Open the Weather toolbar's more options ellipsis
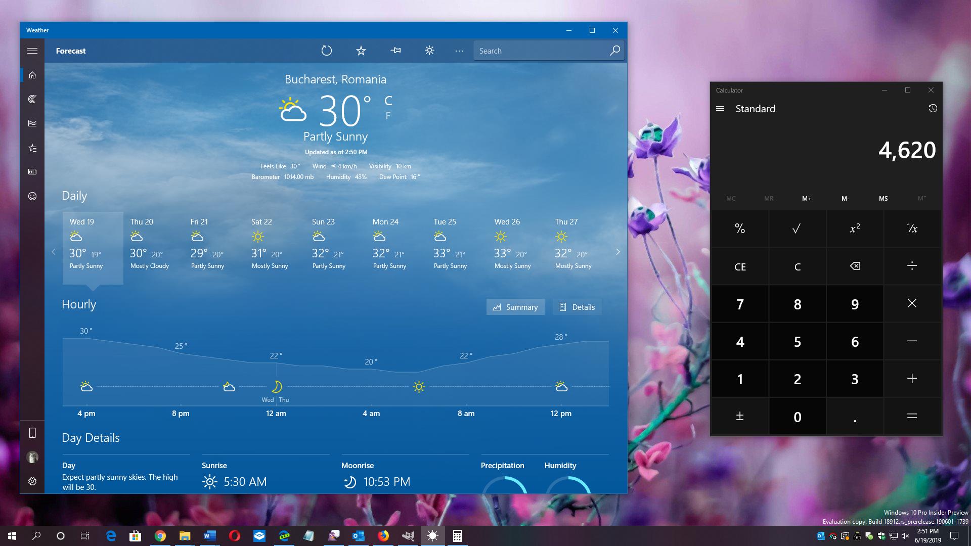971x546 pixels. coord(459,51)
